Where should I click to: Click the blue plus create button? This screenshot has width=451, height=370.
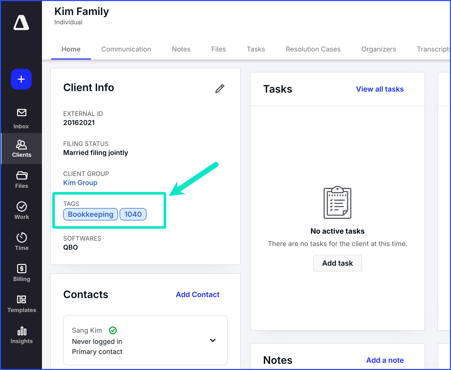tap(21, 79)
